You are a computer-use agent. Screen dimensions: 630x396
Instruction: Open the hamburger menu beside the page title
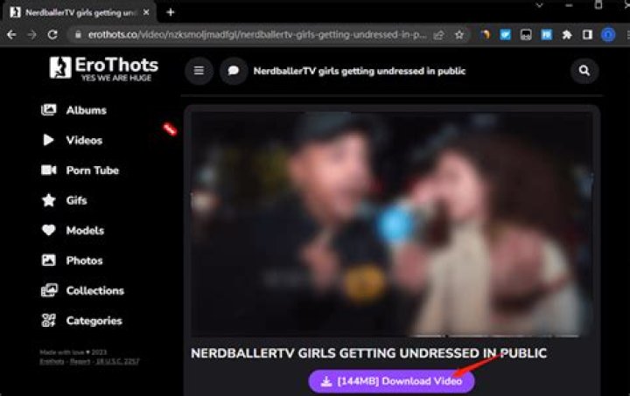tap(199, 71)
